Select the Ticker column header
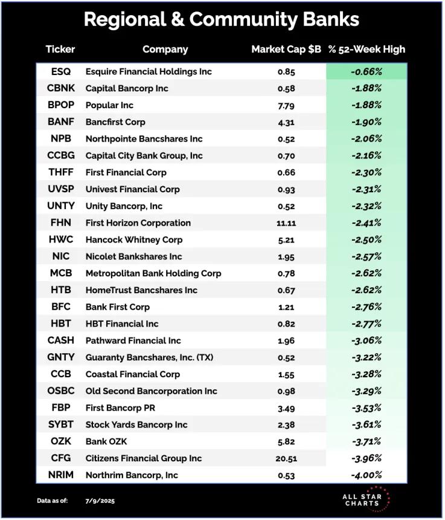 tap(60, 49)
